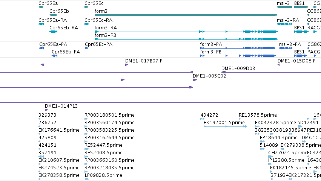Click the 424151 EST label
The width and height of the screenshot is (321, 181).
tap(48, 145)
